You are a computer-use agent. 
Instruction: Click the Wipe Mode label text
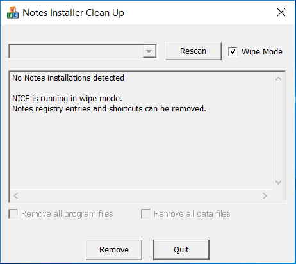(x=262, y=52)
